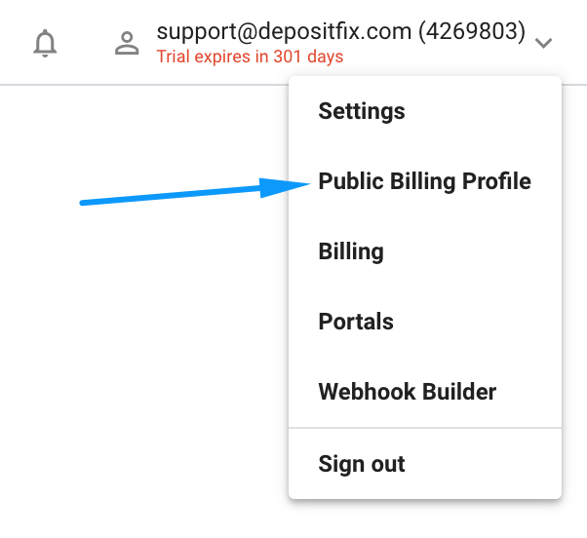
Task: Click the support@depositfix.com account label
Action: (284, 31)
